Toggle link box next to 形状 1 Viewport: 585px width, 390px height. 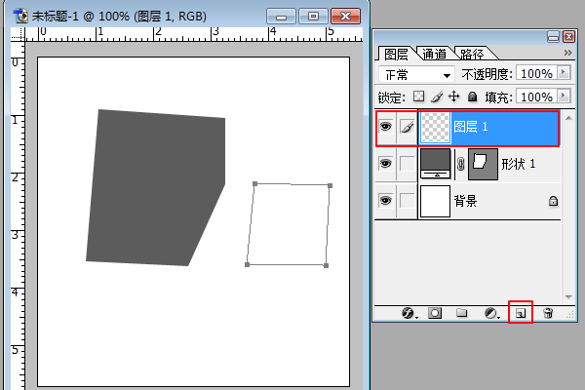(x=407, y=164)
